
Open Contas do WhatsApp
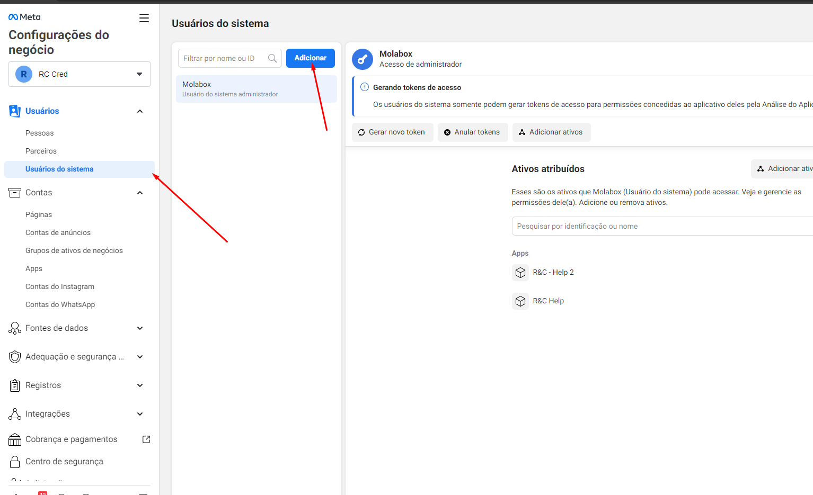pyautogui.click(x=60, y=304)
